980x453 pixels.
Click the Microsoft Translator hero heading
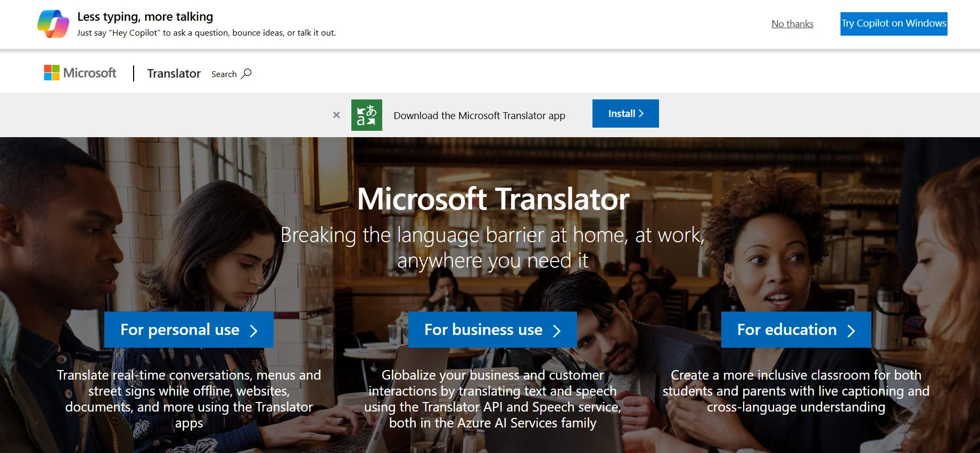click(x=493, y=199)
